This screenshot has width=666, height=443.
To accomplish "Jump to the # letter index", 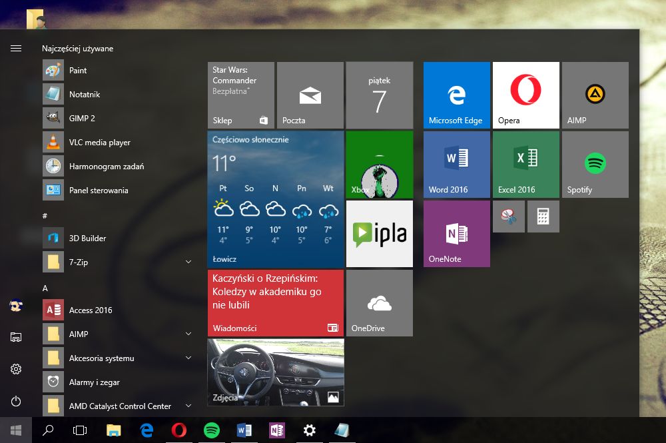I will tap(45, 216).
